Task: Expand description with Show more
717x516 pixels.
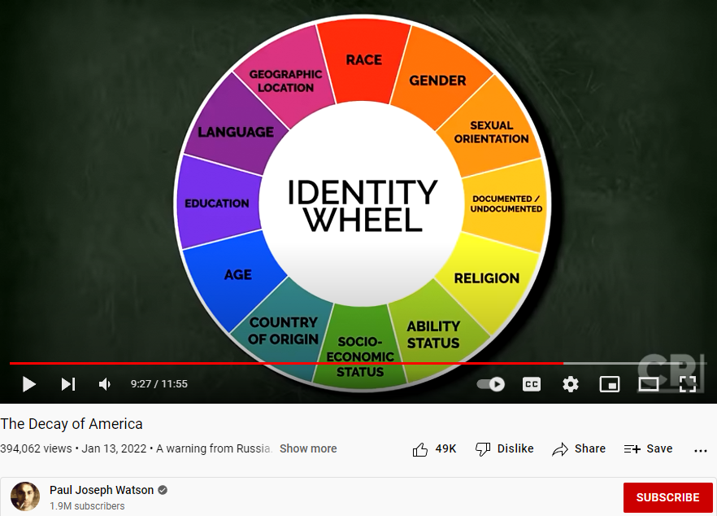Action: [x=308, y=448]
